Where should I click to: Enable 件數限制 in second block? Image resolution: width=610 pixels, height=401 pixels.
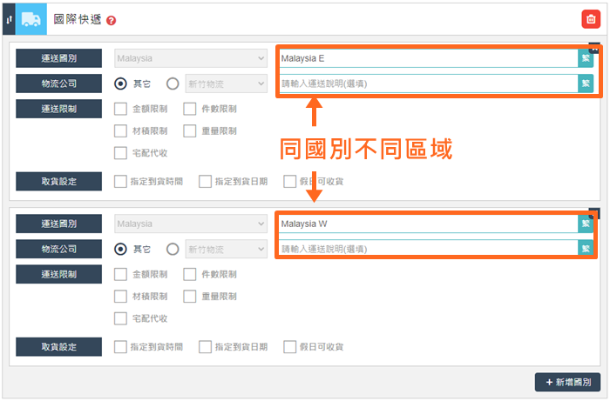pos(189,274)
